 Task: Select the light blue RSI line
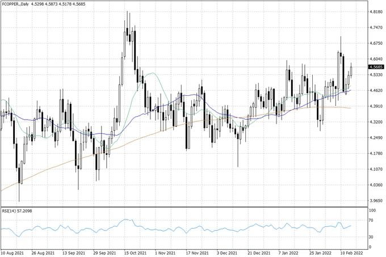(170, 229)
